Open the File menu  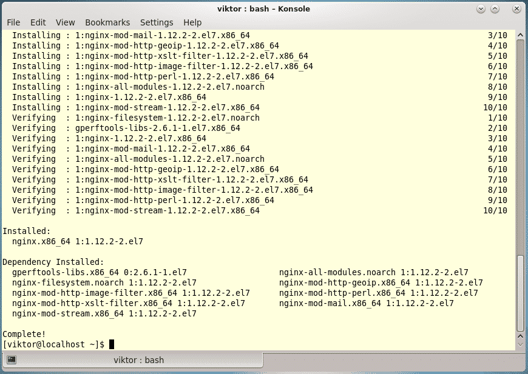click(x=13, y=22)
